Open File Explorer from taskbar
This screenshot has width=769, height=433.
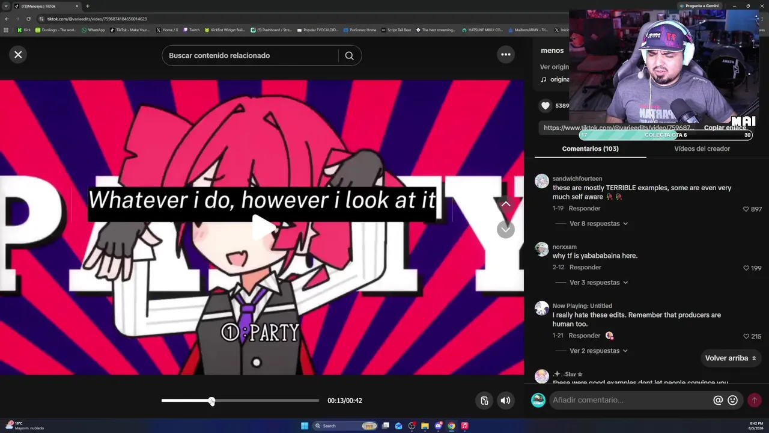[x=425, y=426]
